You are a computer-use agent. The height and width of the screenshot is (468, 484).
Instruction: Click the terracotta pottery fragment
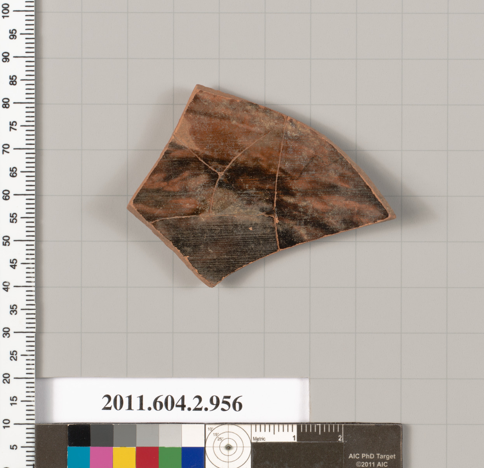tap(261, 185)
